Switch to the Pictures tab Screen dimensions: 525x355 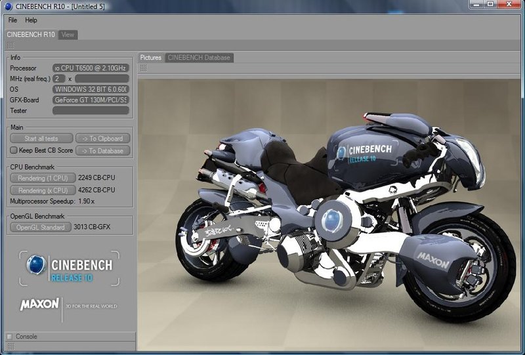151,58
